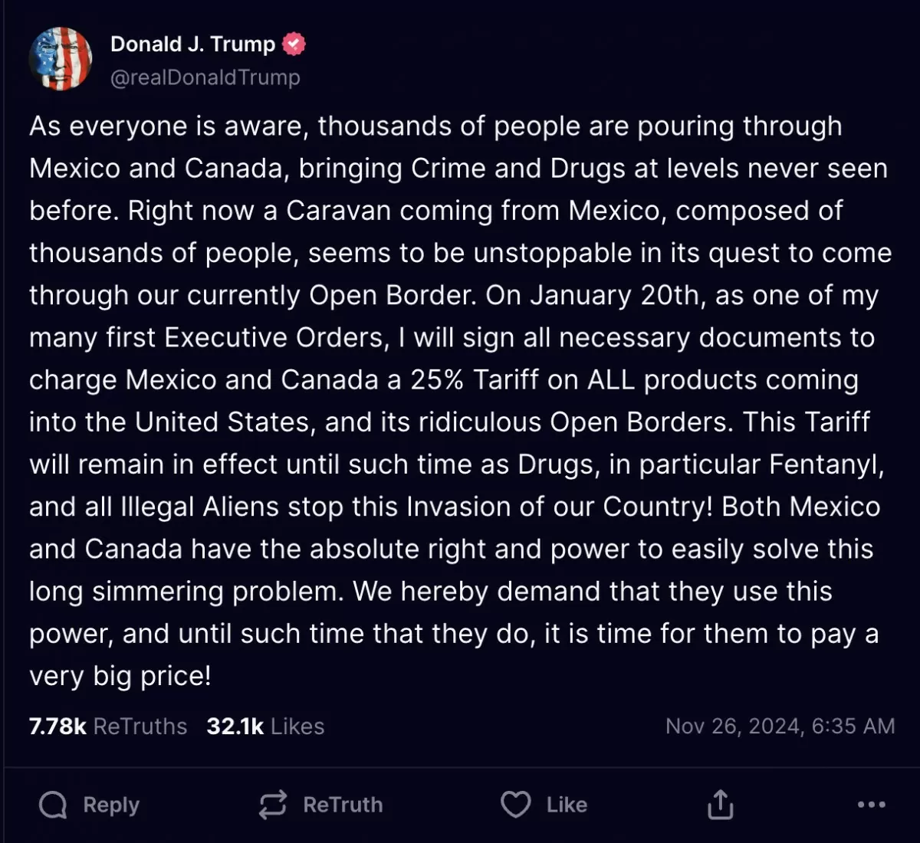Open the flag-painted profile avatar

click(x=61, y=59)
